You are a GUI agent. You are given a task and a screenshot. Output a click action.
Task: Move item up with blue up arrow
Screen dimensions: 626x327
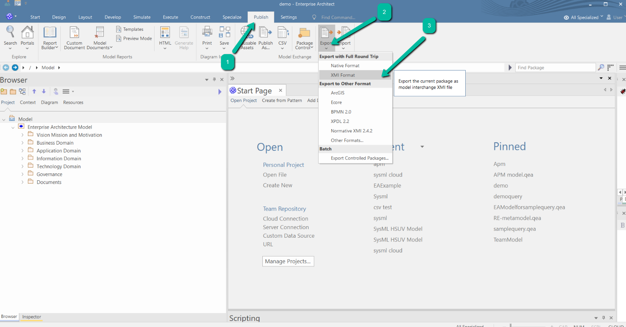click(x=34, y=91)
